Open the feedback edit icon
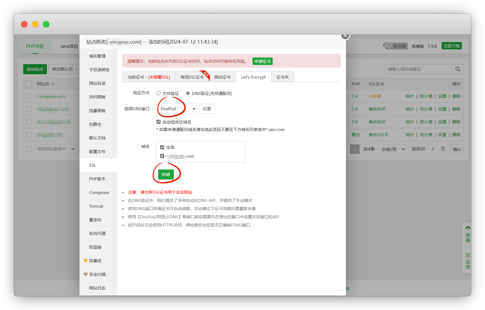The height and width of the screenshot is (310, 485). (x=468, y=255)
